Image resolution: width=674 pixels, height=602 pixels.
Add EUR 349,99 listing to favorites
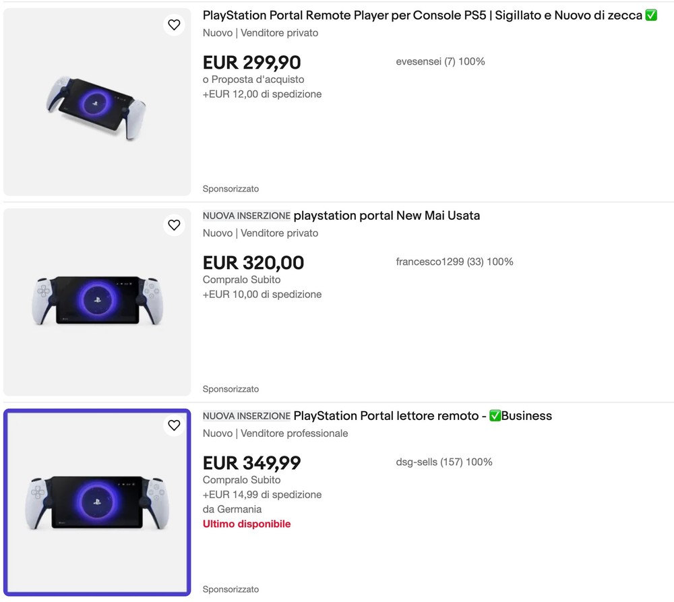174,425
